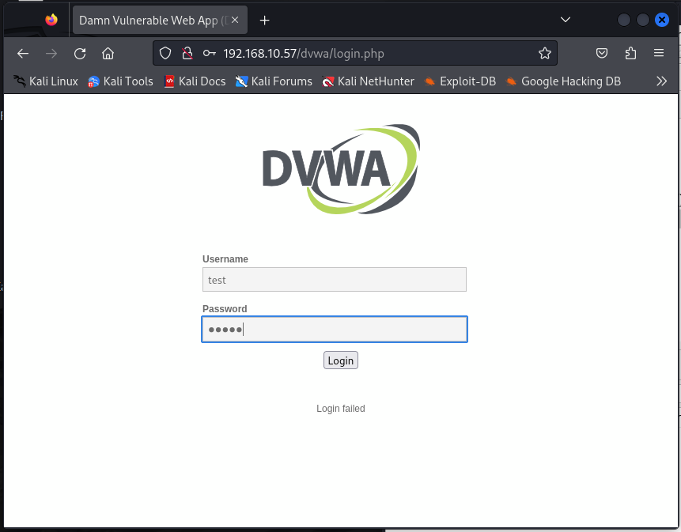The image size is (681, 532).
Task: Close the Firefox window
Action: click(662, 20)
